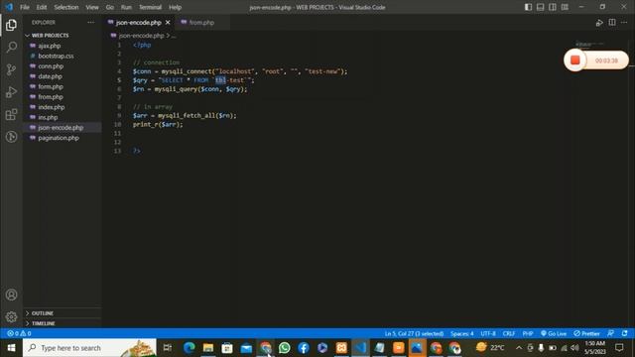This screenshot has width=635, height=357.
Task: Change encoding via UTF-8 status item
Action: click(x=488, y=333)
